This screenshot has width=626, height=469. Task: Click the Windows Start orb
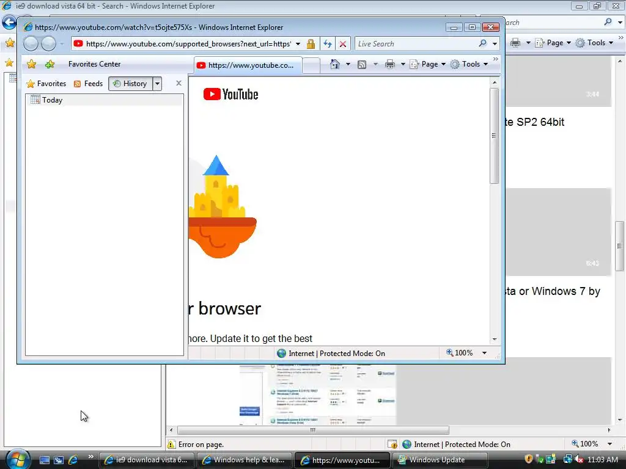[x=18, y=459]
